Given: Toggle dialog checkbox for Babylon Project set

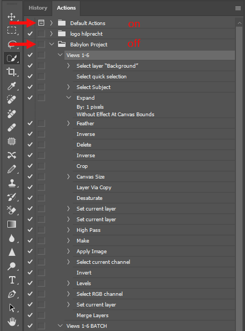Looking at the screenshot, I should [42, 44].
